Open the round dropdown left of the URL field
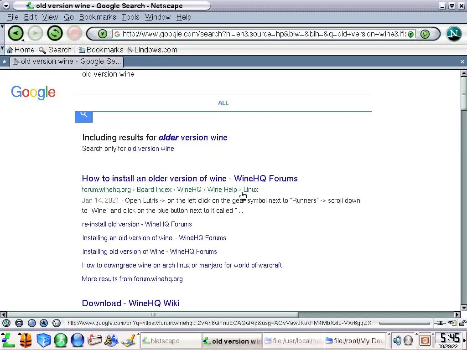 pyautogui.click(x=103, y=34)
